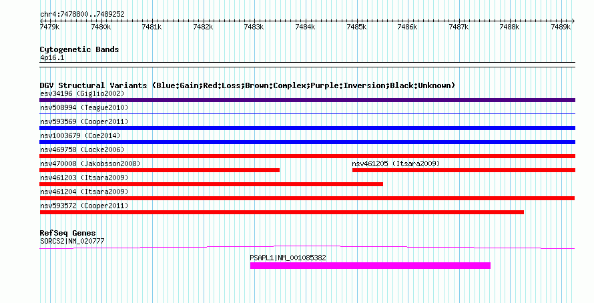594x303 pixels.
Task: Open variant label nsv461204 (Itsara2009)
Action: (x=84, y=192)
